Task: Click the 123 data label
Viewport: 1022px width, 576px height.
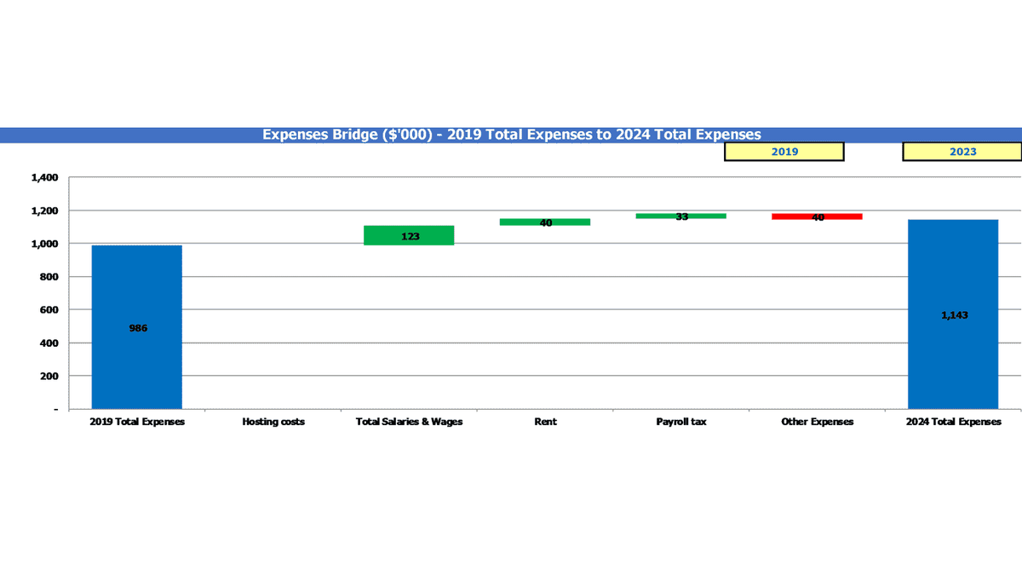Action: pyautogui.click(x=411, y=237)
